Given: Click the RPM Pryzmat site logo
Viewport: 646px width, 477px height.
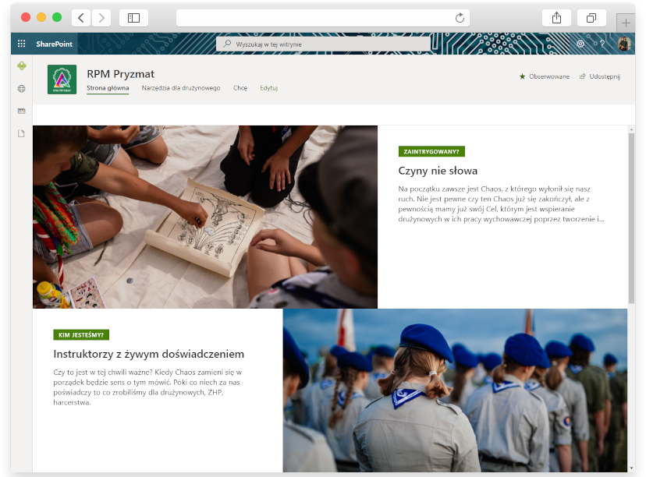Looking at the screenshot, I should coord(62,79).
